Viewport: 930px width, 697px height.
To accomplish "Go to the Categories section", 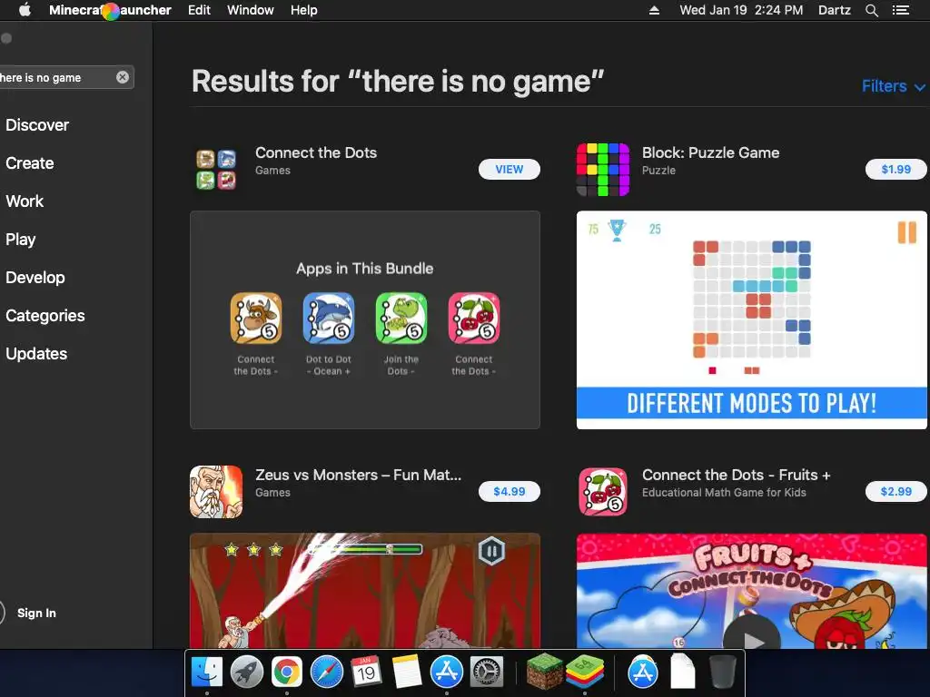I will click(x=45, y=315).
